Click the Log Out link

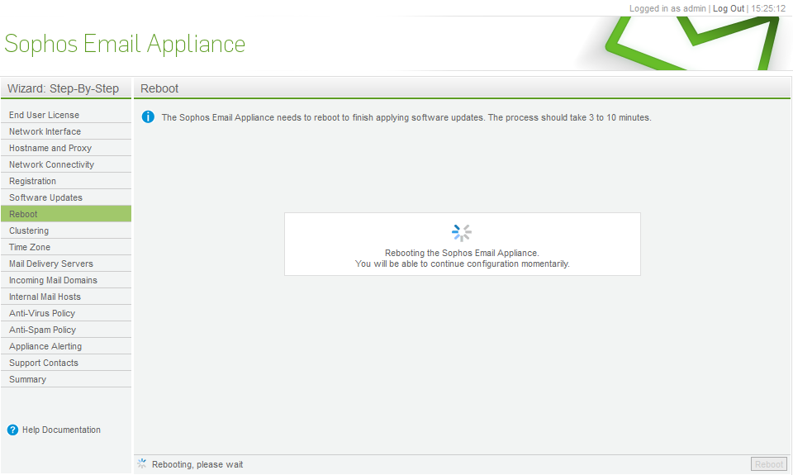coord(729,8)
